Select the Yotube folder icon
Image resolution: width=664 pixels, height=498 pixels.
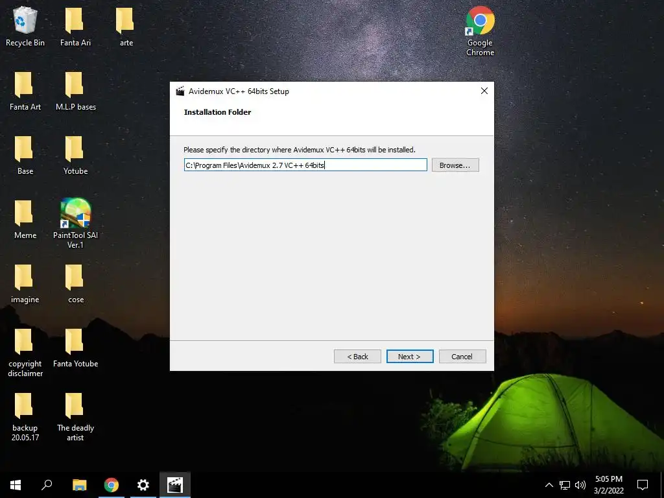(x=75, y=156)
